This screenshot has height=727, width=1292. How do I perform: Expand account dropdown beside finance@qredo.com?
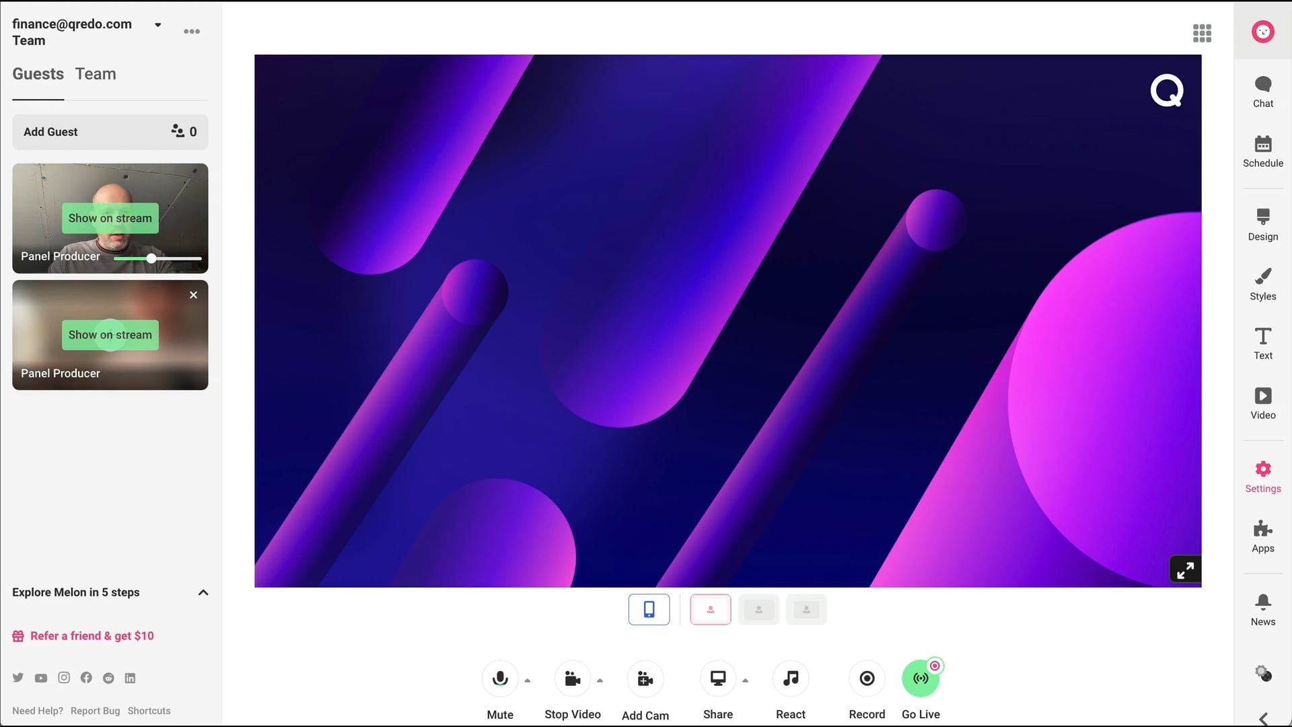tap(158, 25)
